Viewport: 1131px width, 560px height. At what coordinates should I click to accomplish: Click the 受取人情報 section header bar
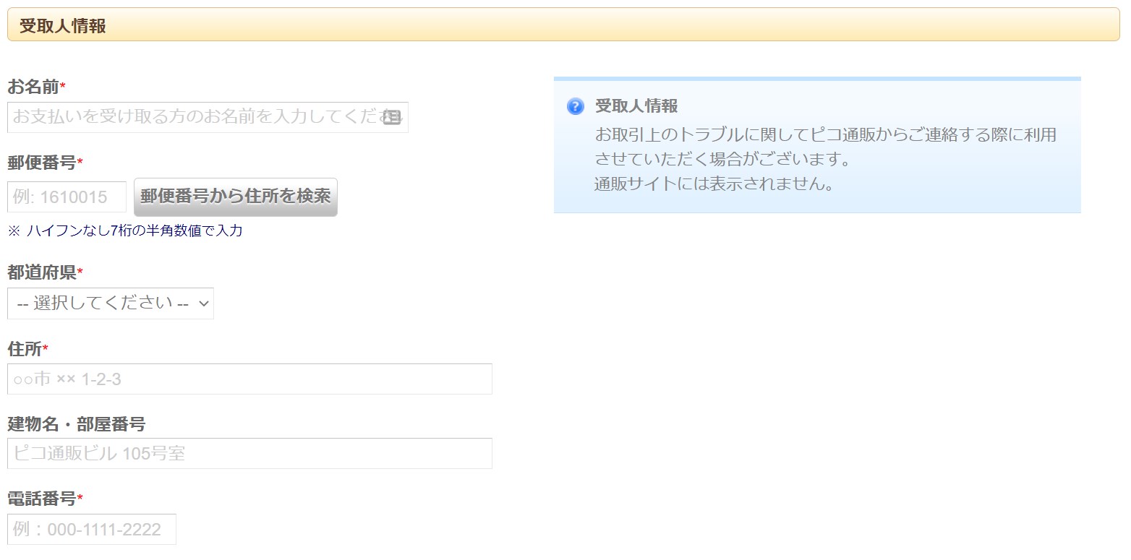[563, 25]
